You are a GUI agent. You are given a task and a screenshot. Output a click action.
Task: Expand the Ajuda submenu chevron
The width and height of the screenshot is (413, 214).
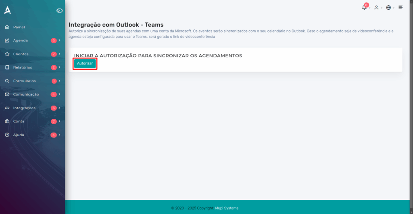click(x=60, y=135)
